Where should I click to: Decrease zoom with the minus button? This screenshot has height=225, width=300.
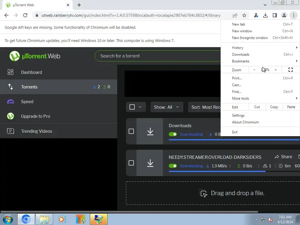[x=254, y=70]
